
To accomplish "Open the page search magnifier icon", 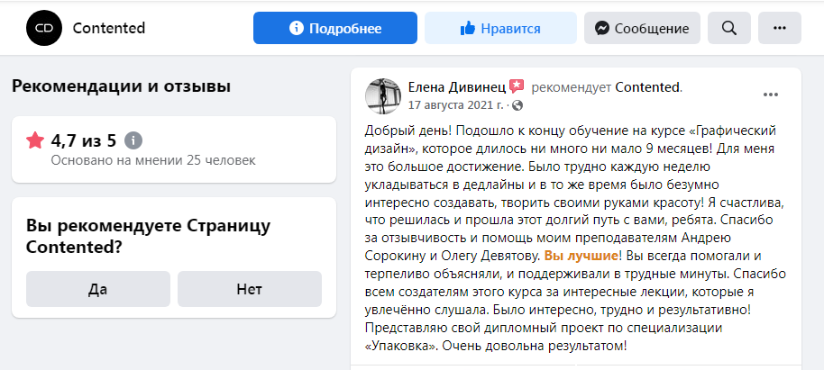I will [x=729, y=28].
